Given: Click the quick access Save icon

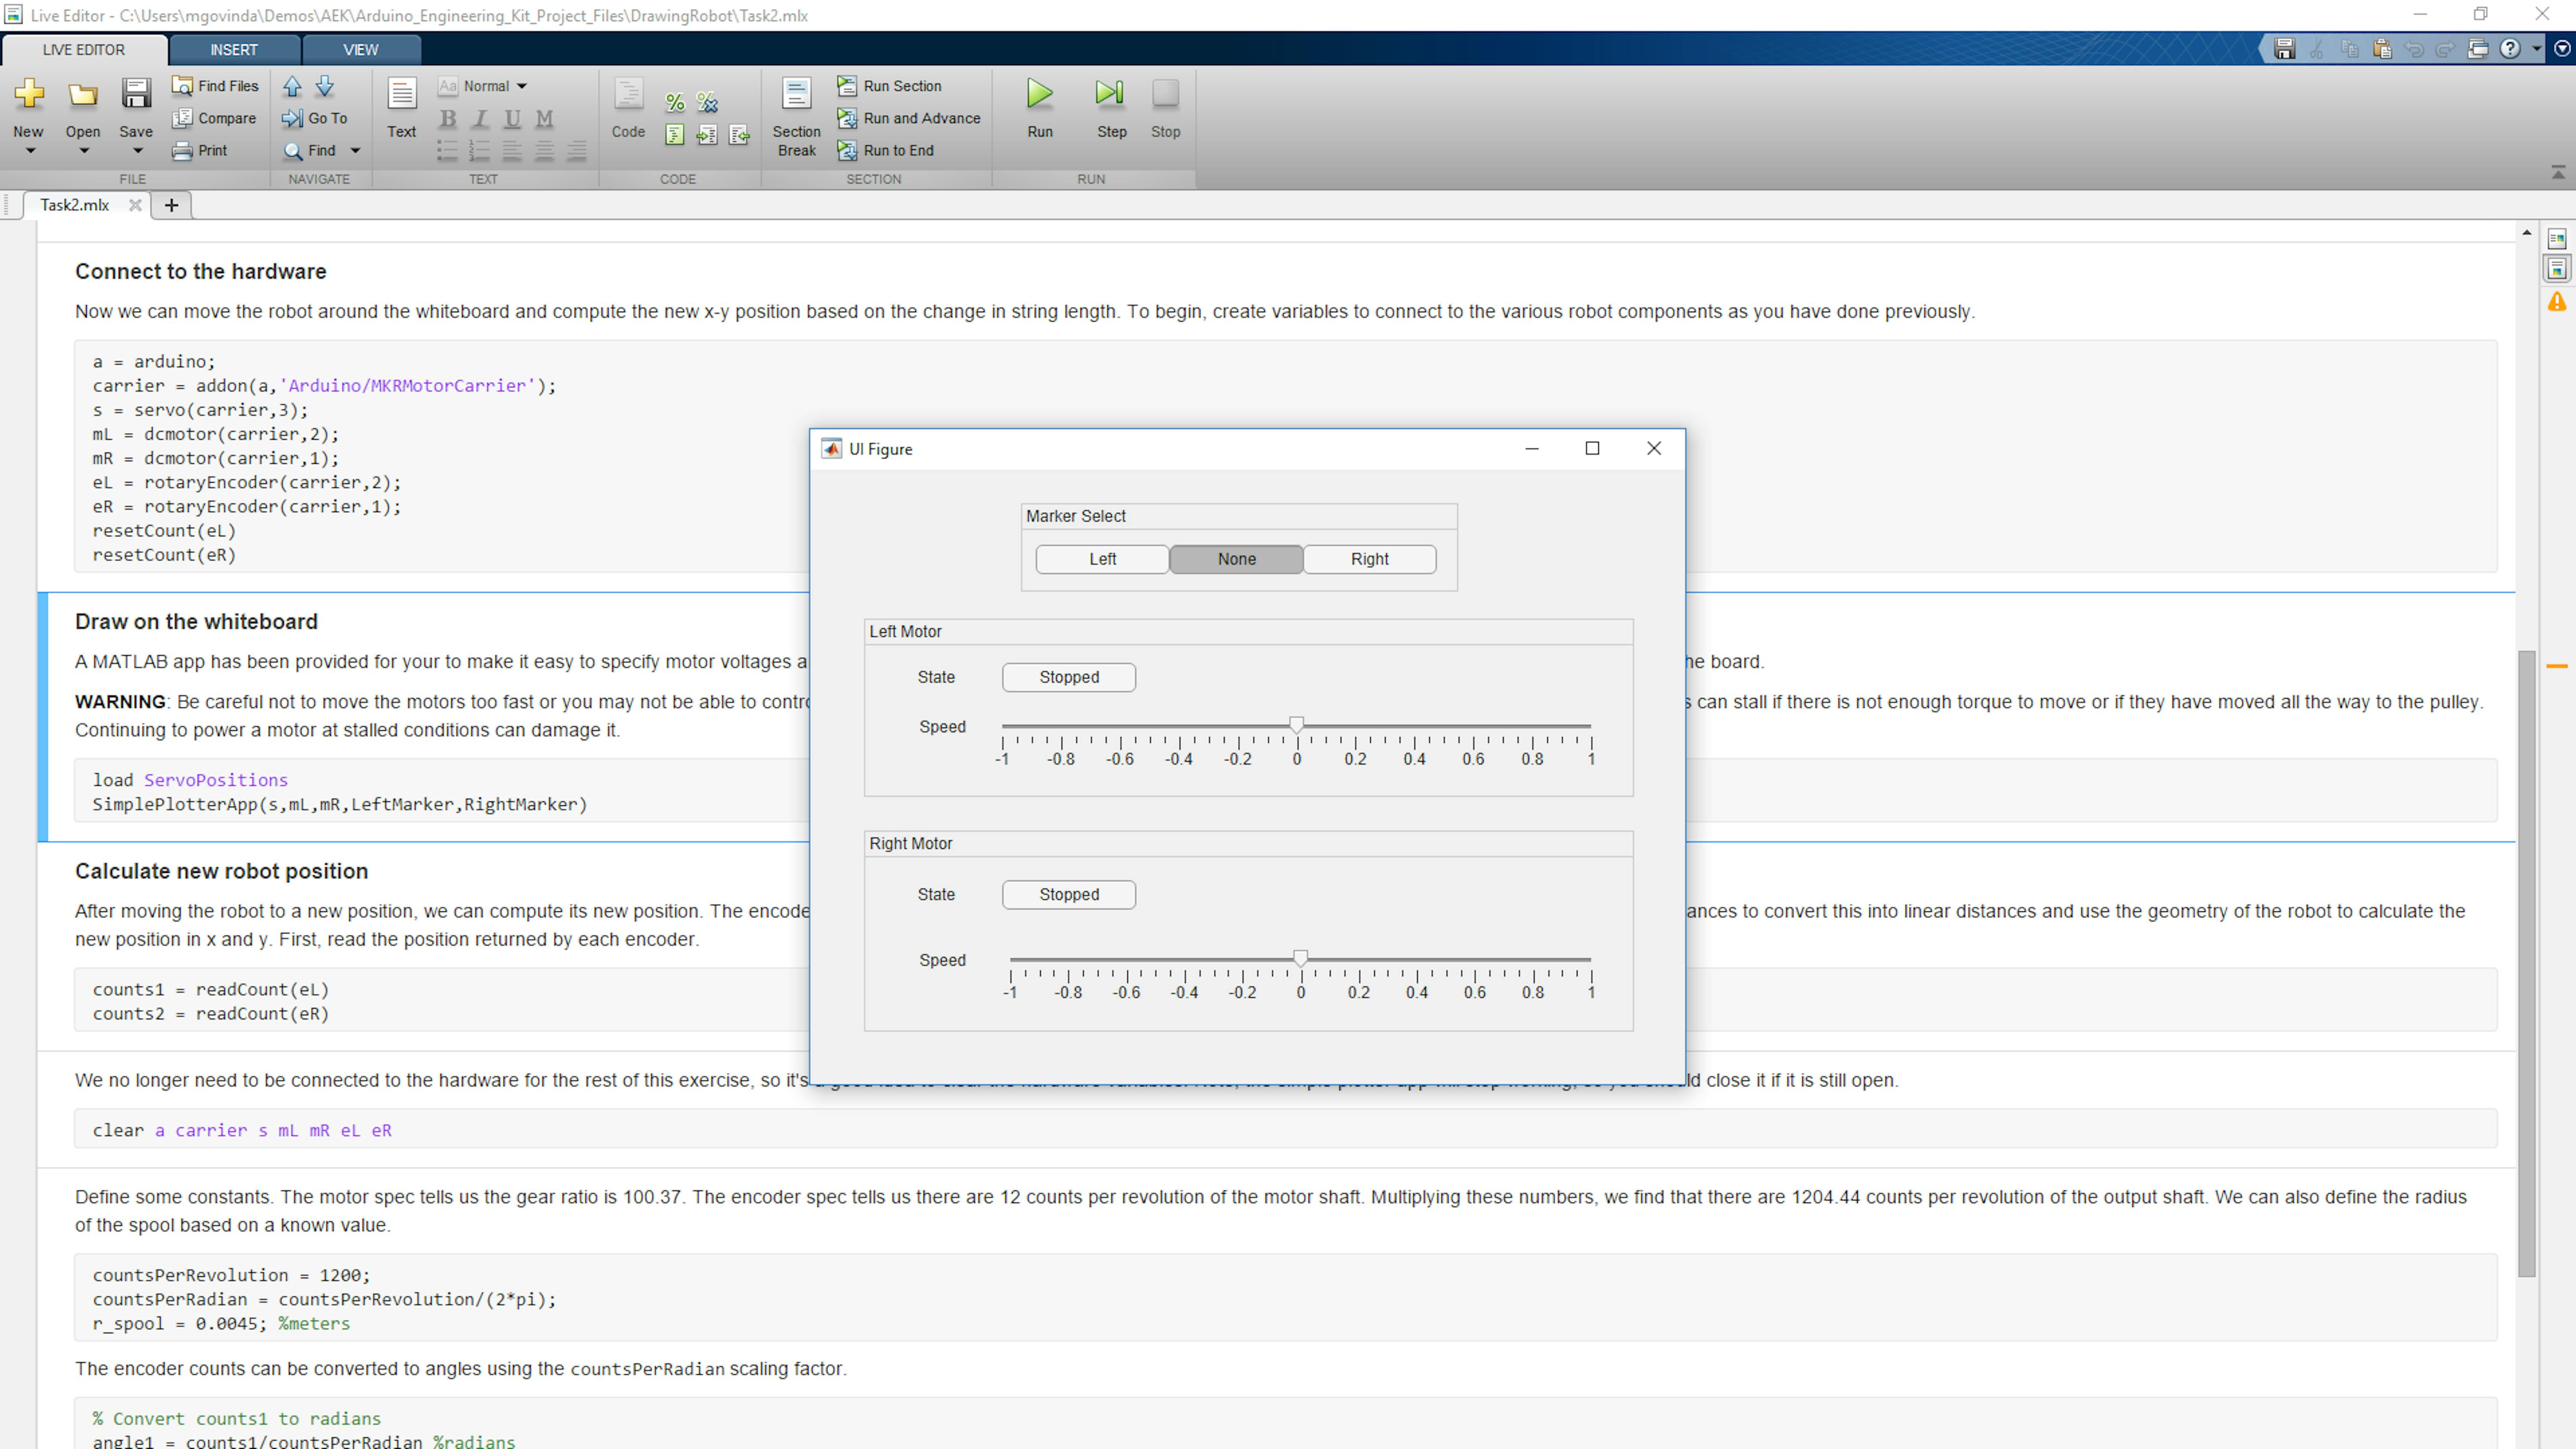Looking at the screenshot, I should (x=2284, y=48).
